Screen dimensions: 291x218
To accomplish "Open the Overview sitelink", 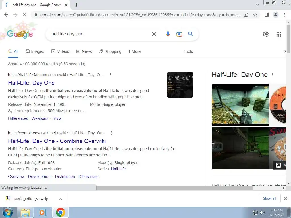I will coord(16,177).
